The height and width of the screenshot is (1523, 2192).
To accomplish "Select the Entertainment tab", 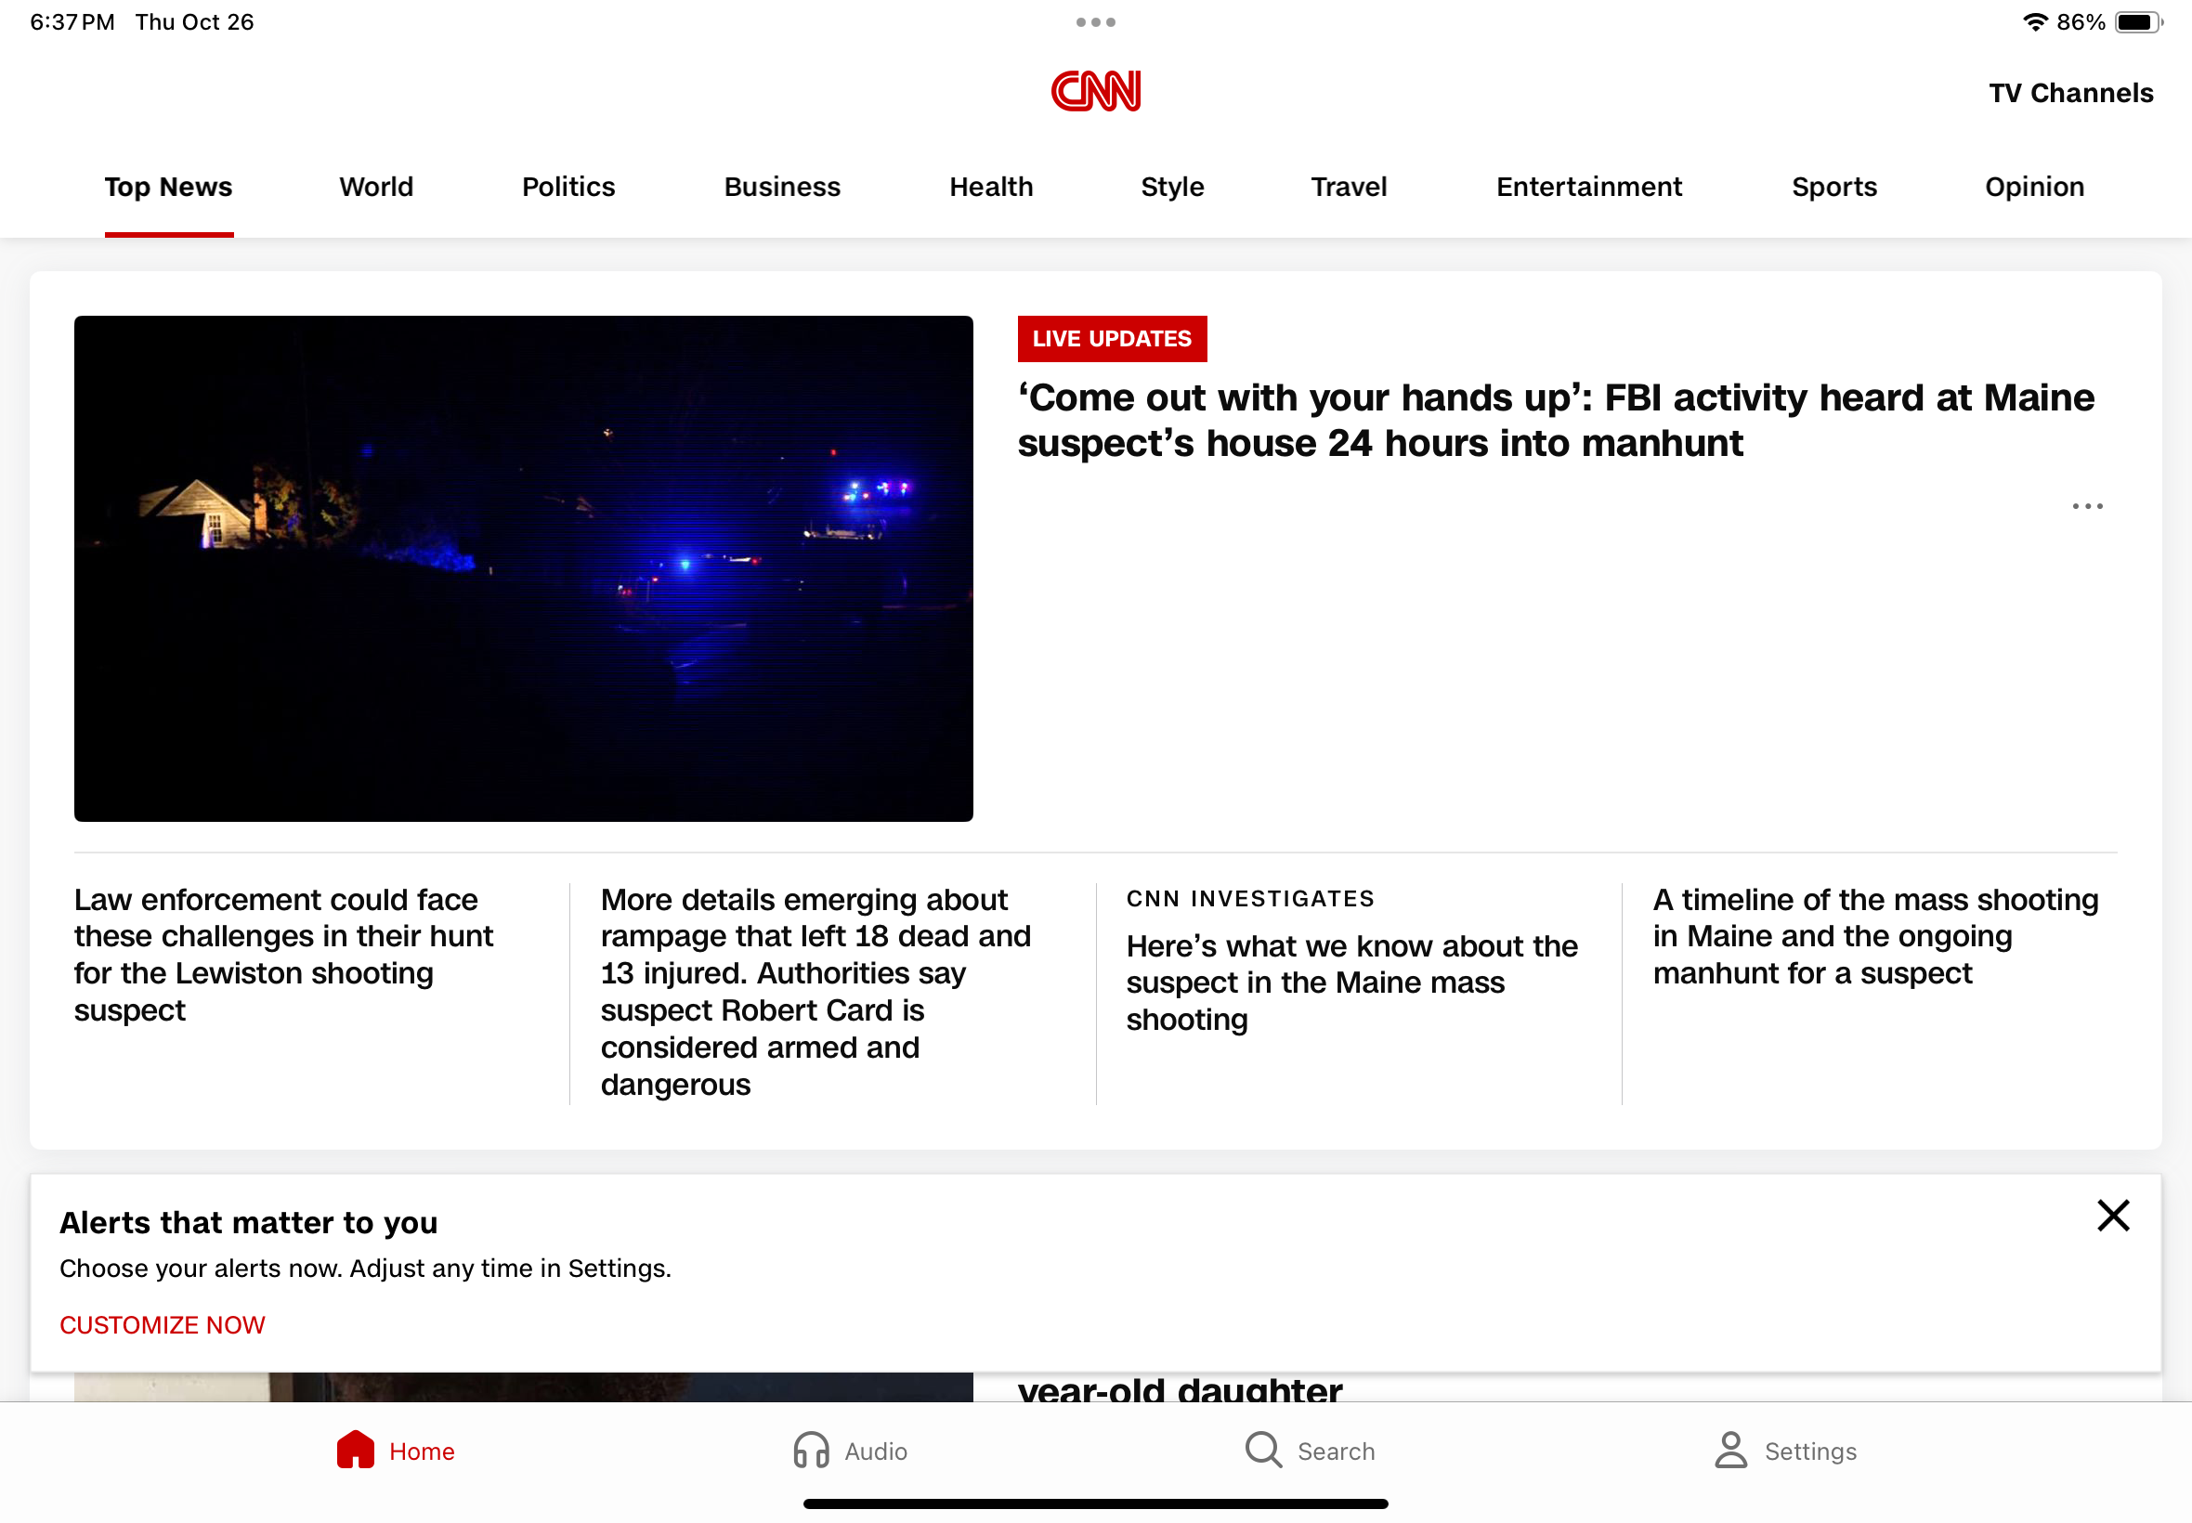I will tap(1588, 187).
